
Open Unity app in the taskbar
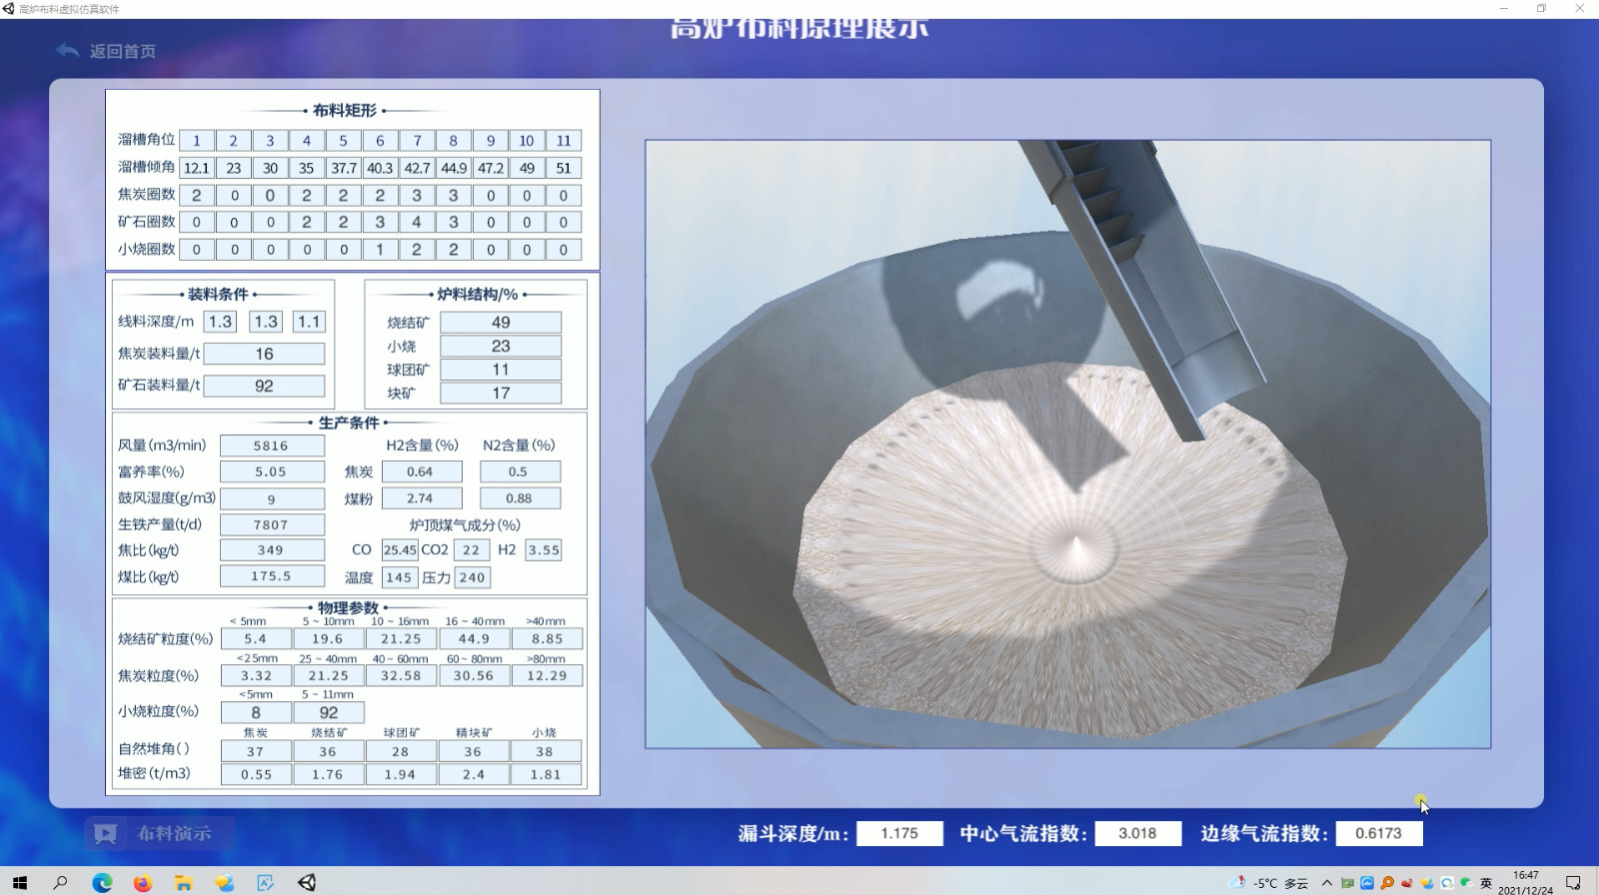pos(307,883)
